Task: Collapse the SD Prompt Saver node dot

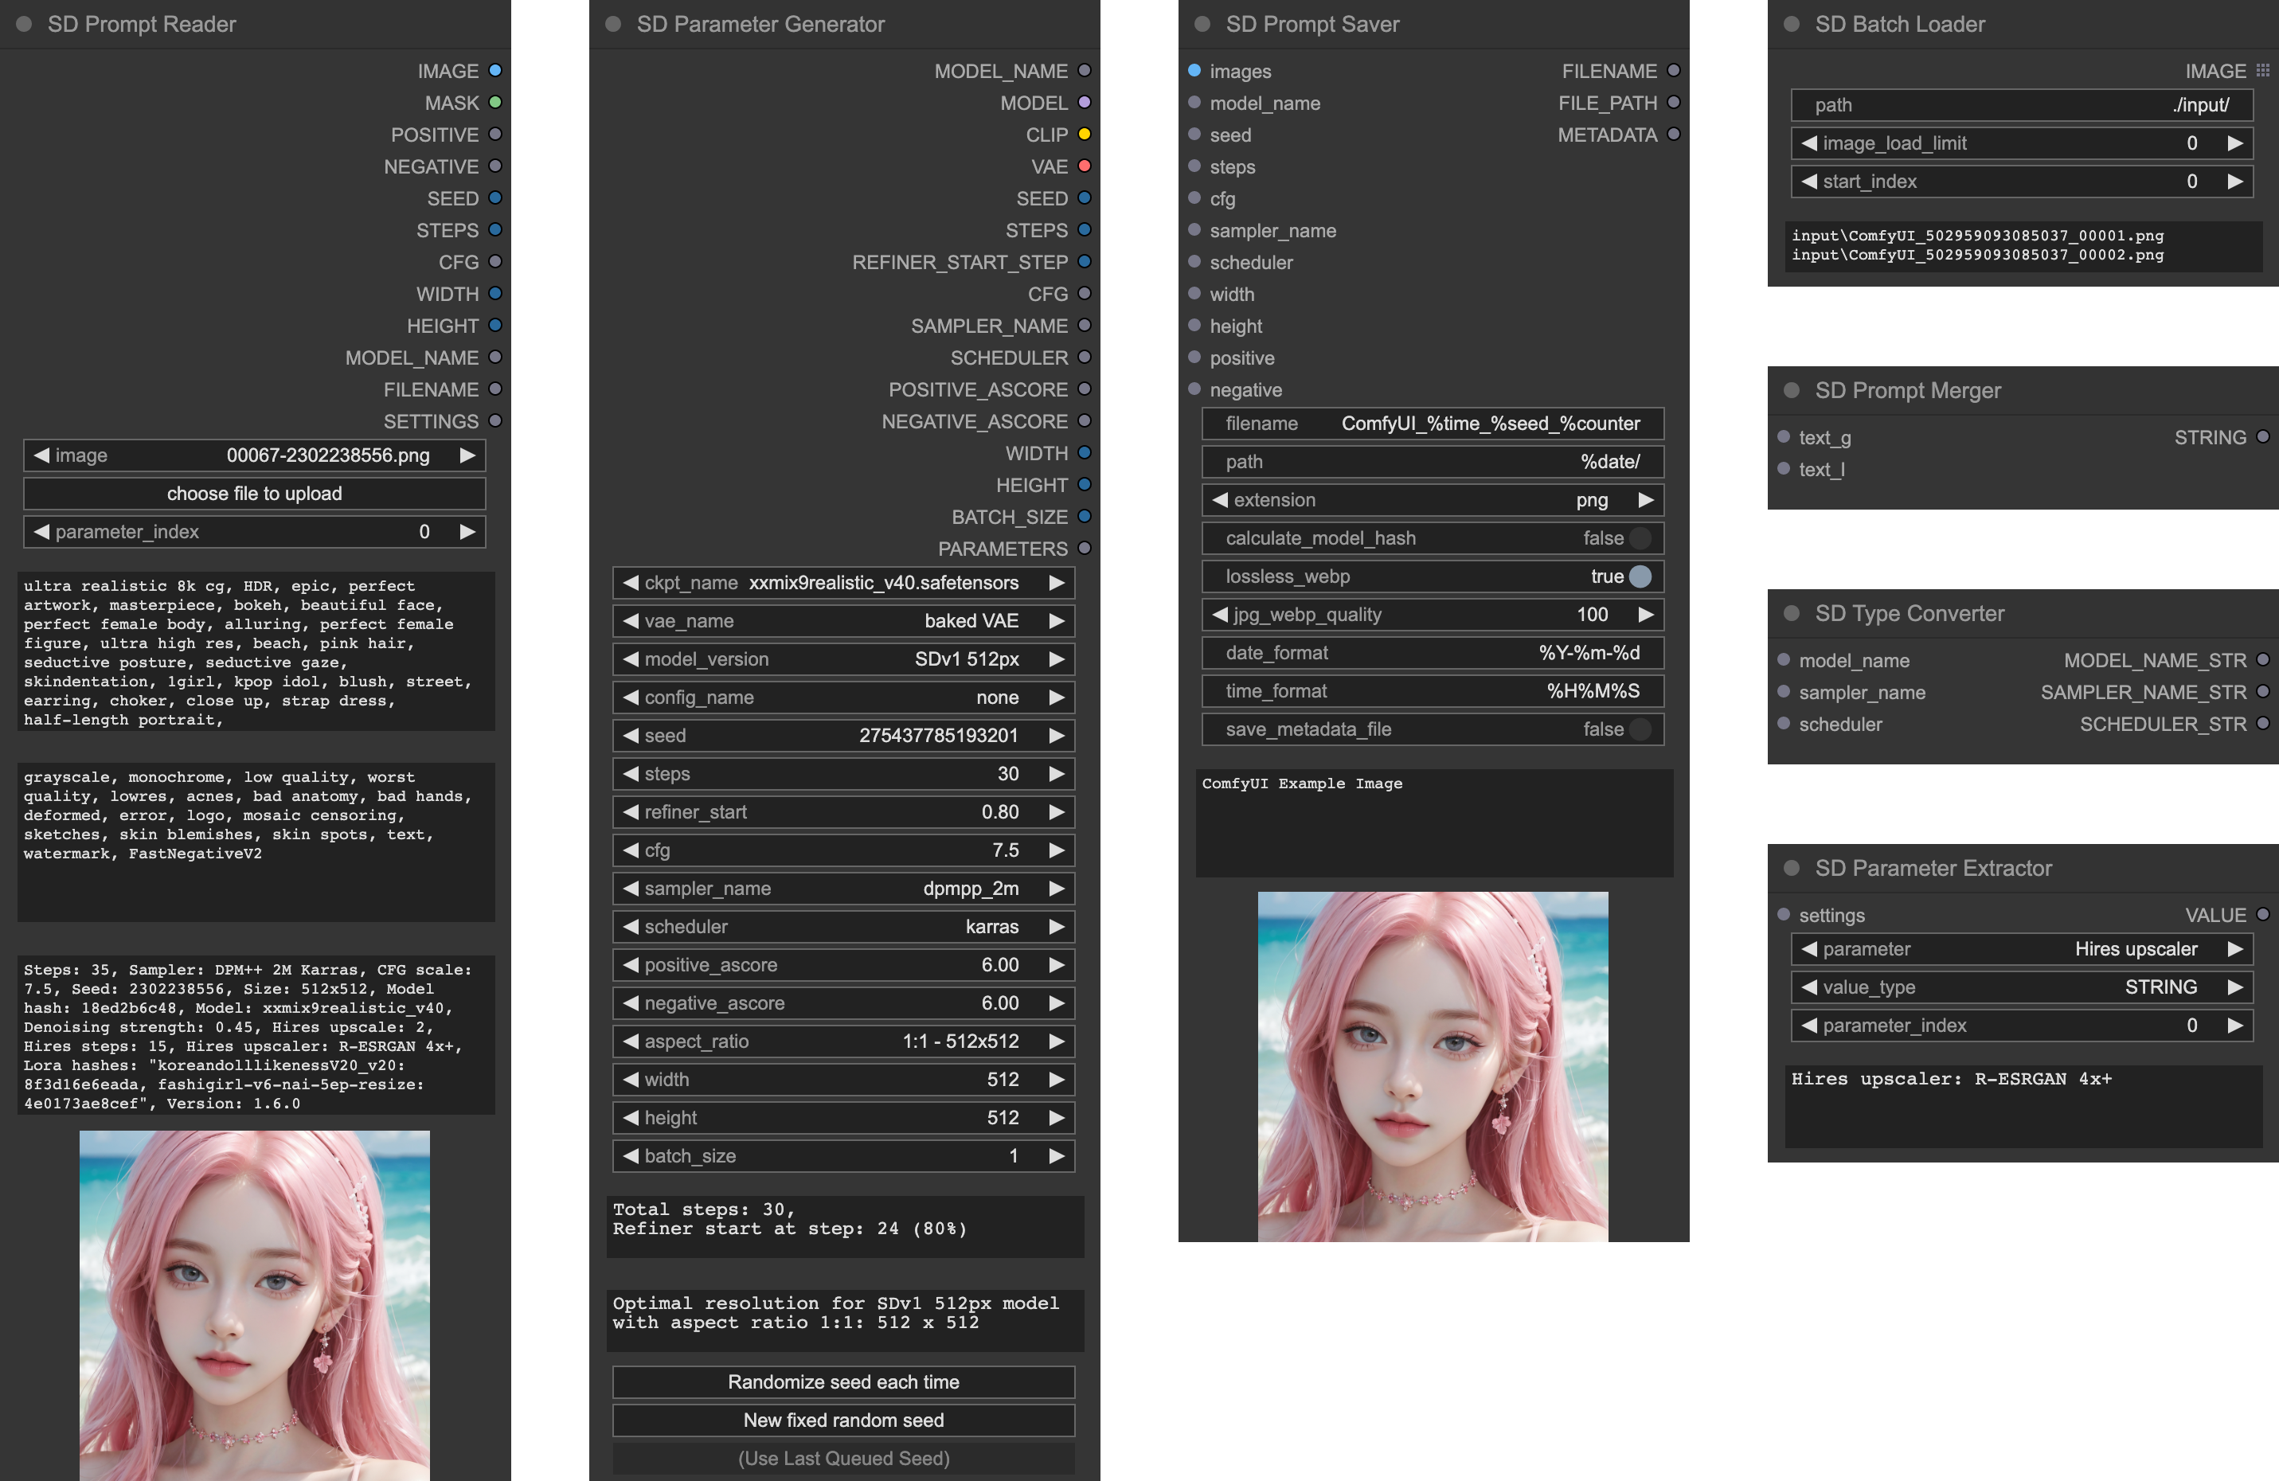Action: pos(1202,24)
